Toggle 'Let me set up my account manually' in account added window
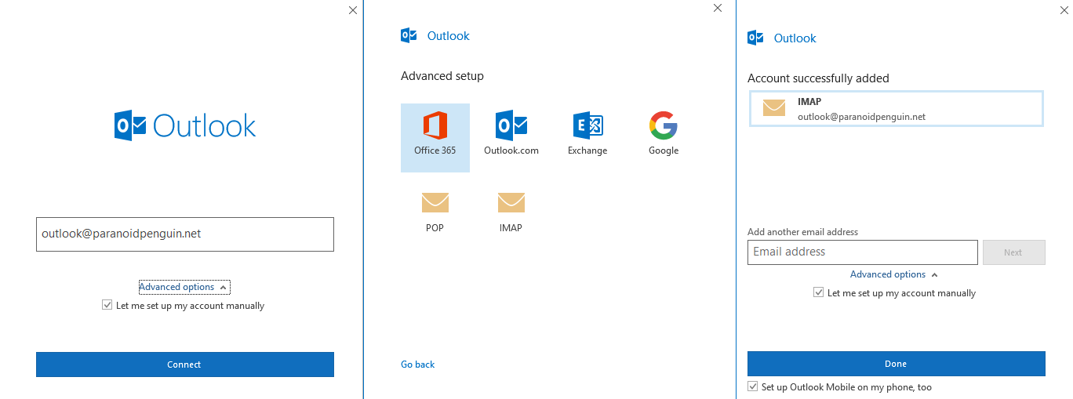This screenshot has width=1073, height=399. coord(819,293)
